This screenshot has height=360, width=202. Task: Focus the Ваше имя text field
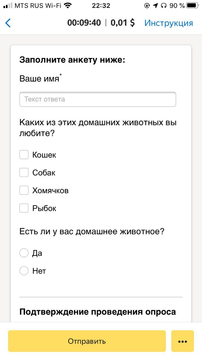click(x=98, y=99)
